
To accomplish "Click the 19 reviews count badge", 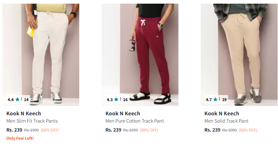I will 224,100.
